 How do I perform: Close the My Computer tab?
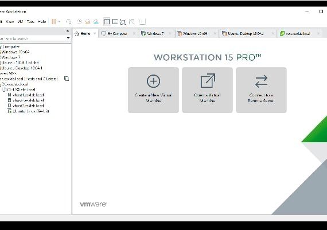[x=134, y=34]
